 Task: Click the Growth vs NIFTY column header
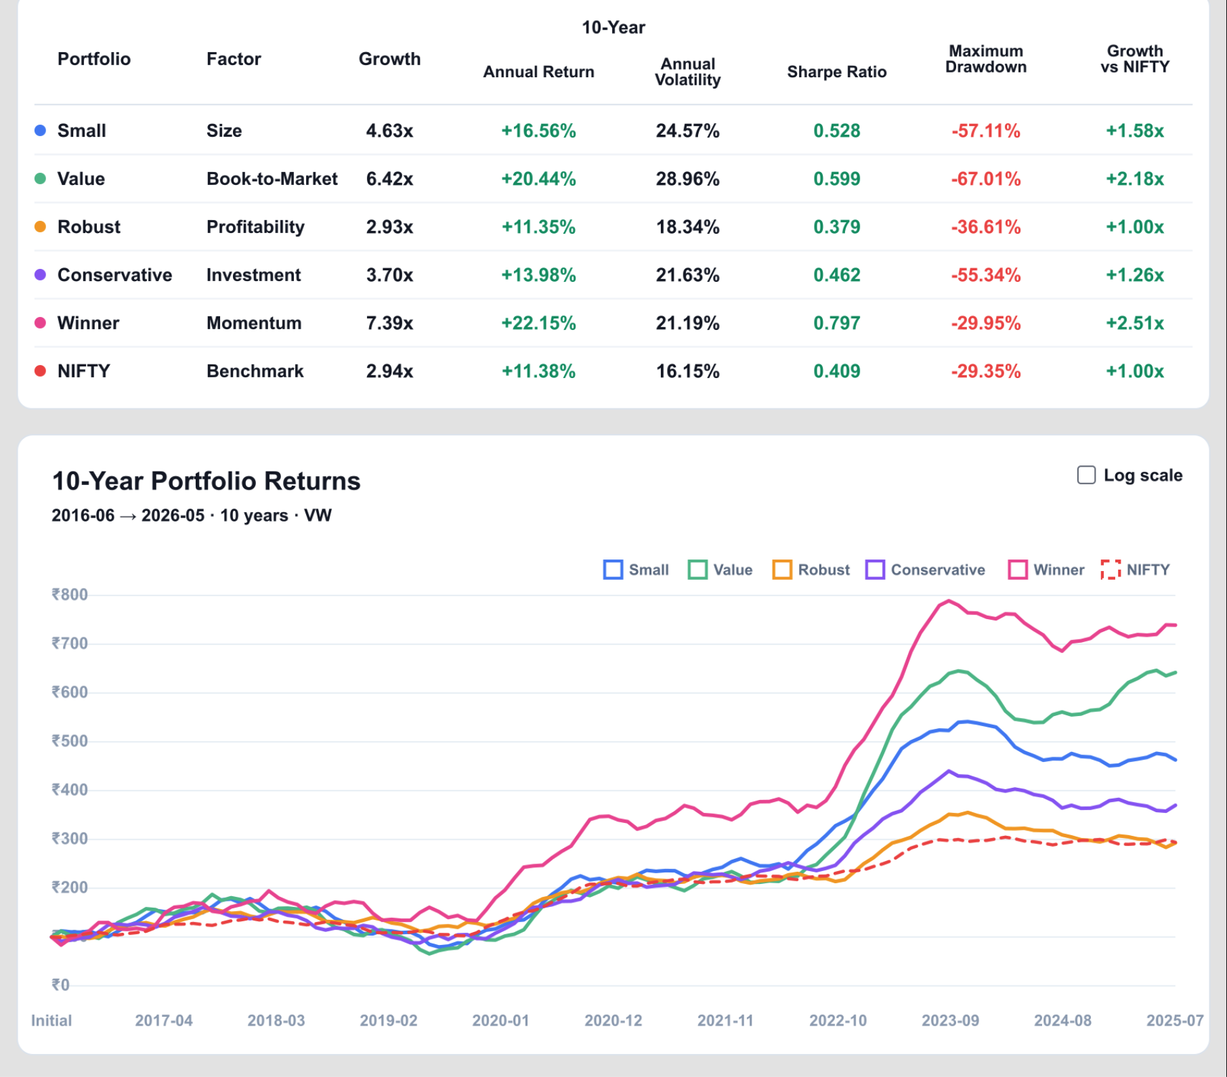tap(1135, 59)
